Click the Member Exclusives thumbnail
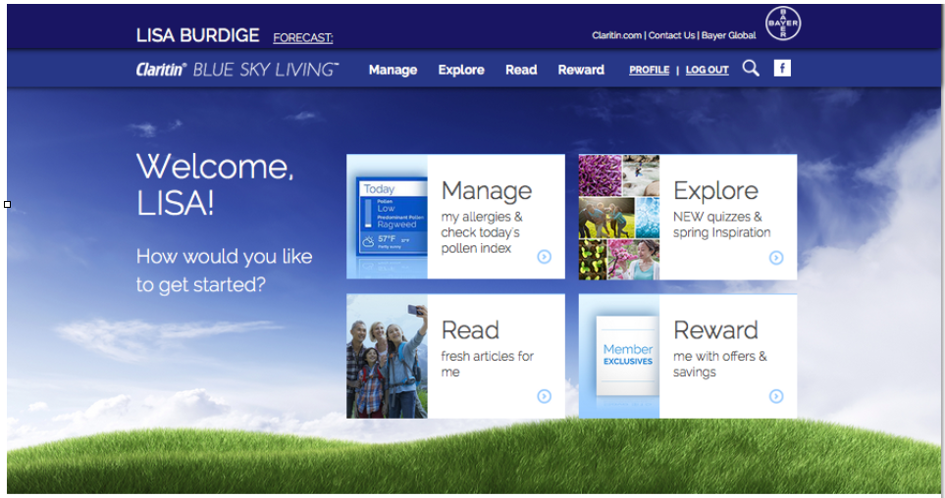Image resolution: width=945 pixels, height=498 pixels. click(x=619, y=357)
